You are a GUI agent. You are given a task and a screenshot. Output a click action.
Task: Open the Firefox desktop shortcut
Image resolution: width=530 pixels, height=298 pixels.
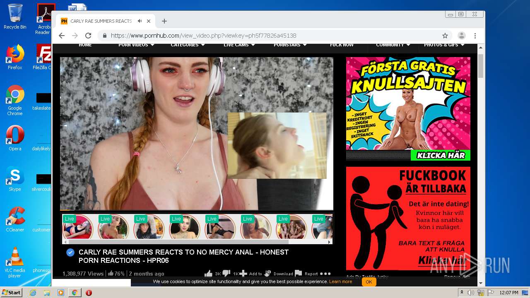click(15, 57)
